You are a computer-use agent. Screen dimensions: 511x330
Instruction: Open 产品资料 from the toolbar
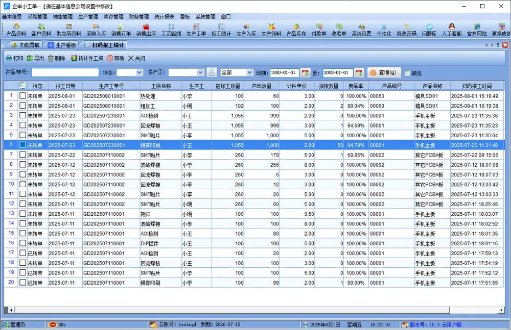point(16,30)
